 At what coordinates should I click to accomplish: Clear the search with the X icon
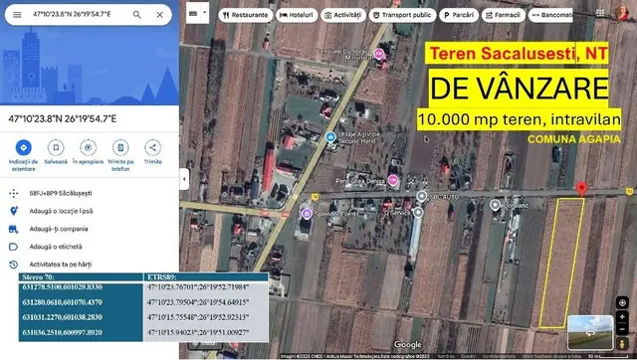tap(159, 15)
